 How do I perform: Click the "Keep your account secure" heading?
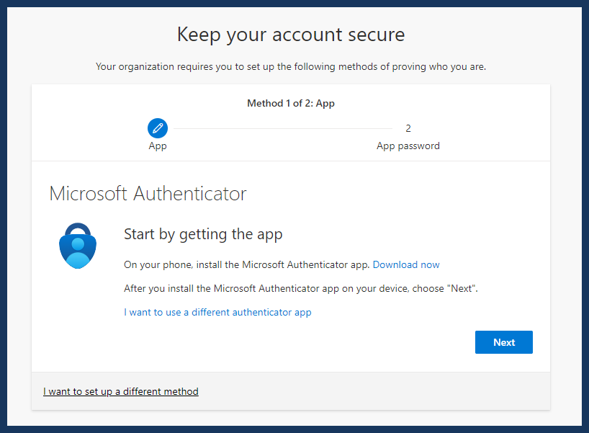click(291, 35)
